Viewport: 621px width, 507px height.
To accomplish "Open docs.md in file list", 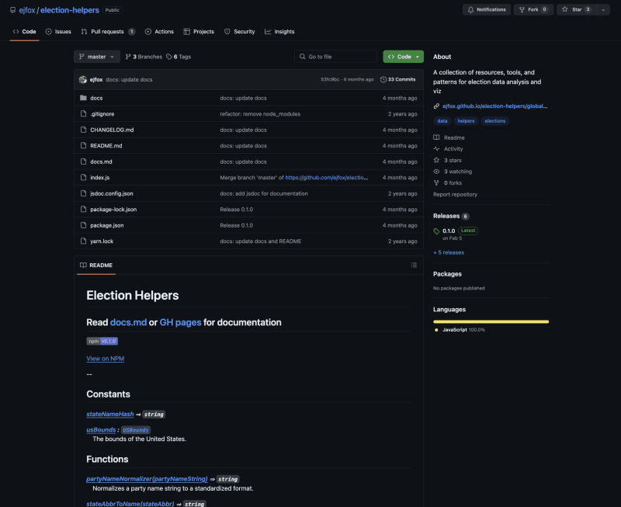I will (101, 161).
